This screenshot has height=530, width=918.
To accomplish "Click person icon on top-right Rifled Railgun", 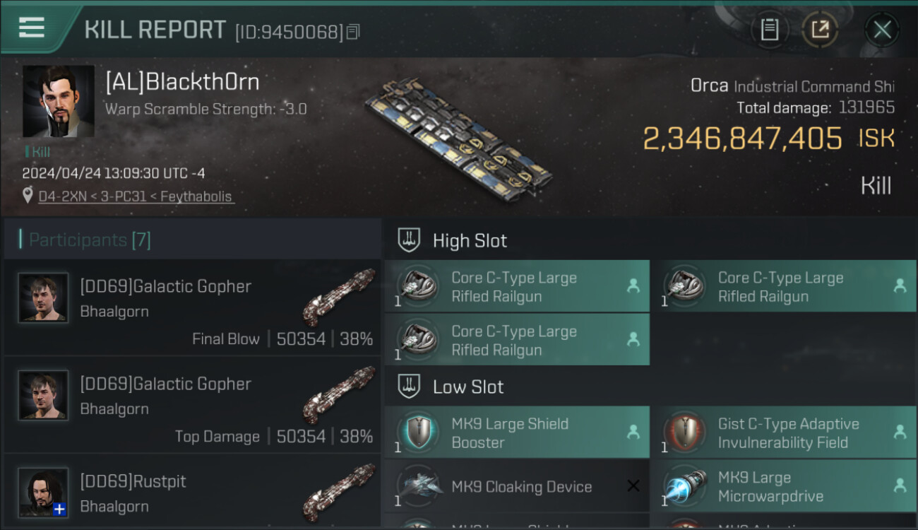I will coord(900,285).
